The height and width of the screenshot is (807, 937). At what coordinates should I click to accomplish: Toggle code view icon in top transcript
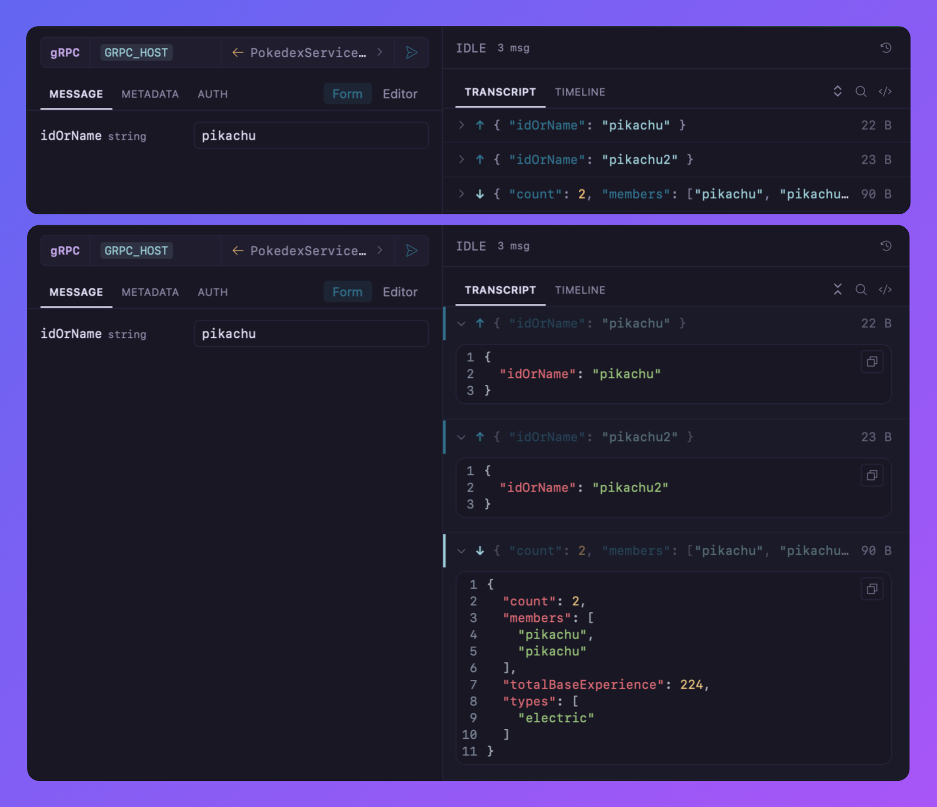tap(885, 92)
